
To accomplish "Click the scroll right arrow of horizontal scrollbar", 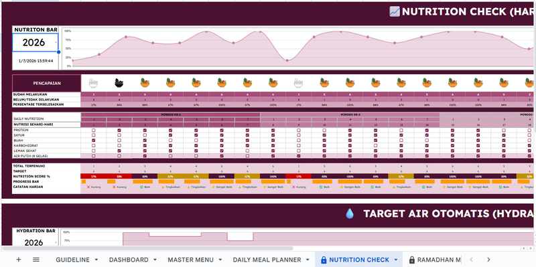I will click(531, 248).
